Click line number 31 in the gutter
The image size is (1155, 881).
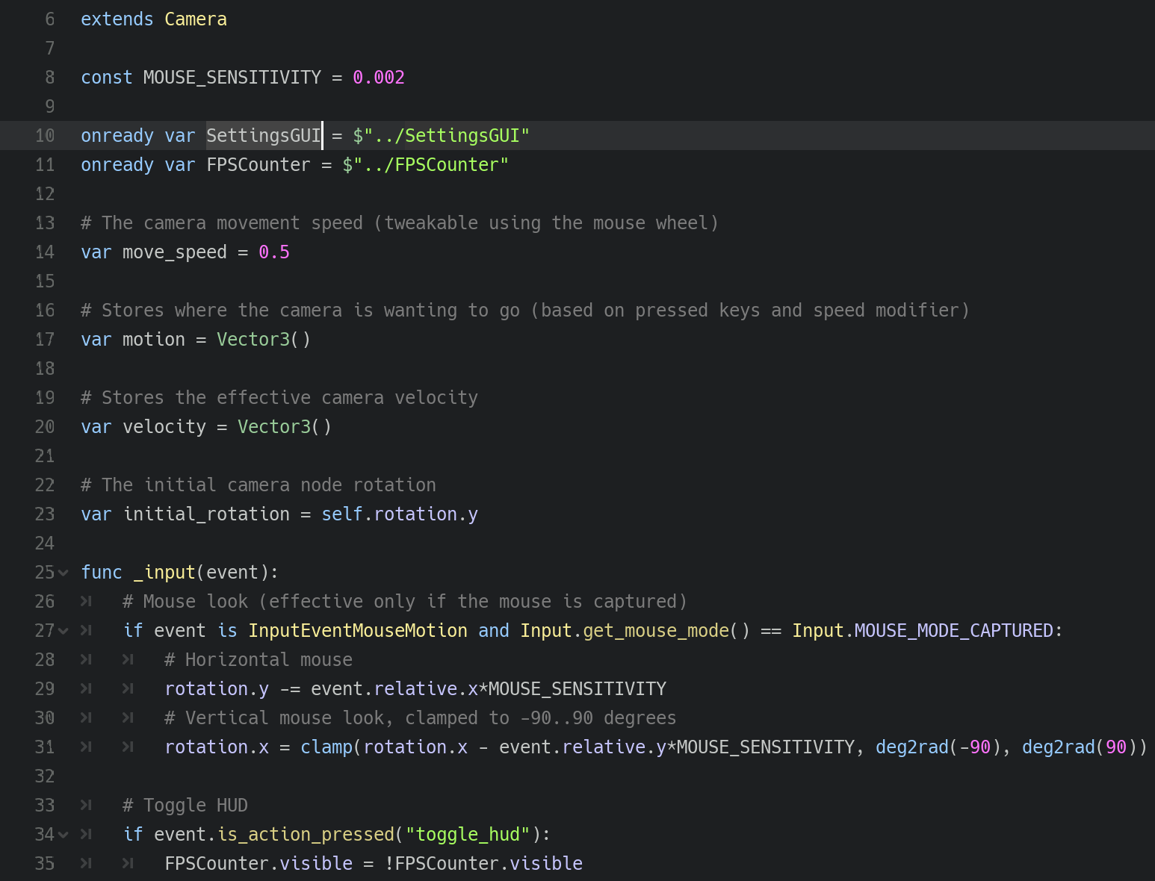click(45, 747)
